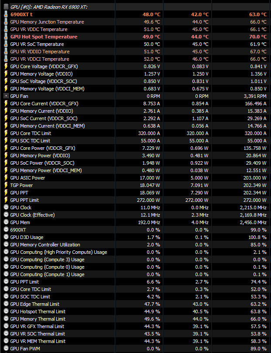Select GPU Memory Current (VDDIO) label
Viewport: 271px width, 353px height.
coord(41,111)
